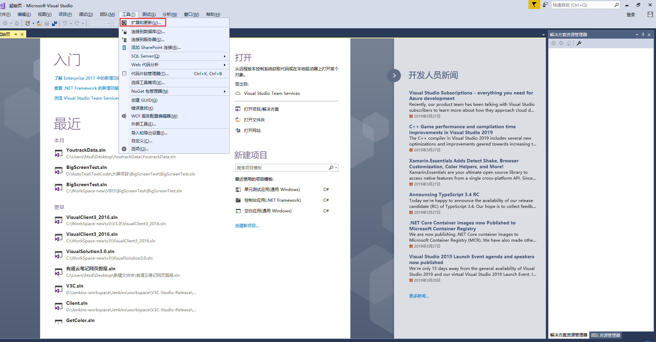The width and height of the screenshot is (656, 342).
Task: Click the New Project toolbar icon
Action: point(27,23)
